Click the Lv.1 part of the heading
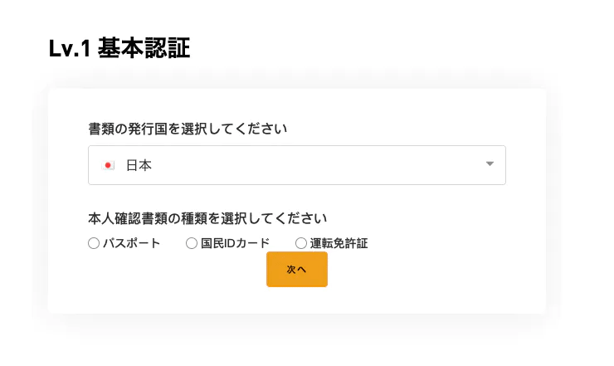 (x=70, y=49)
